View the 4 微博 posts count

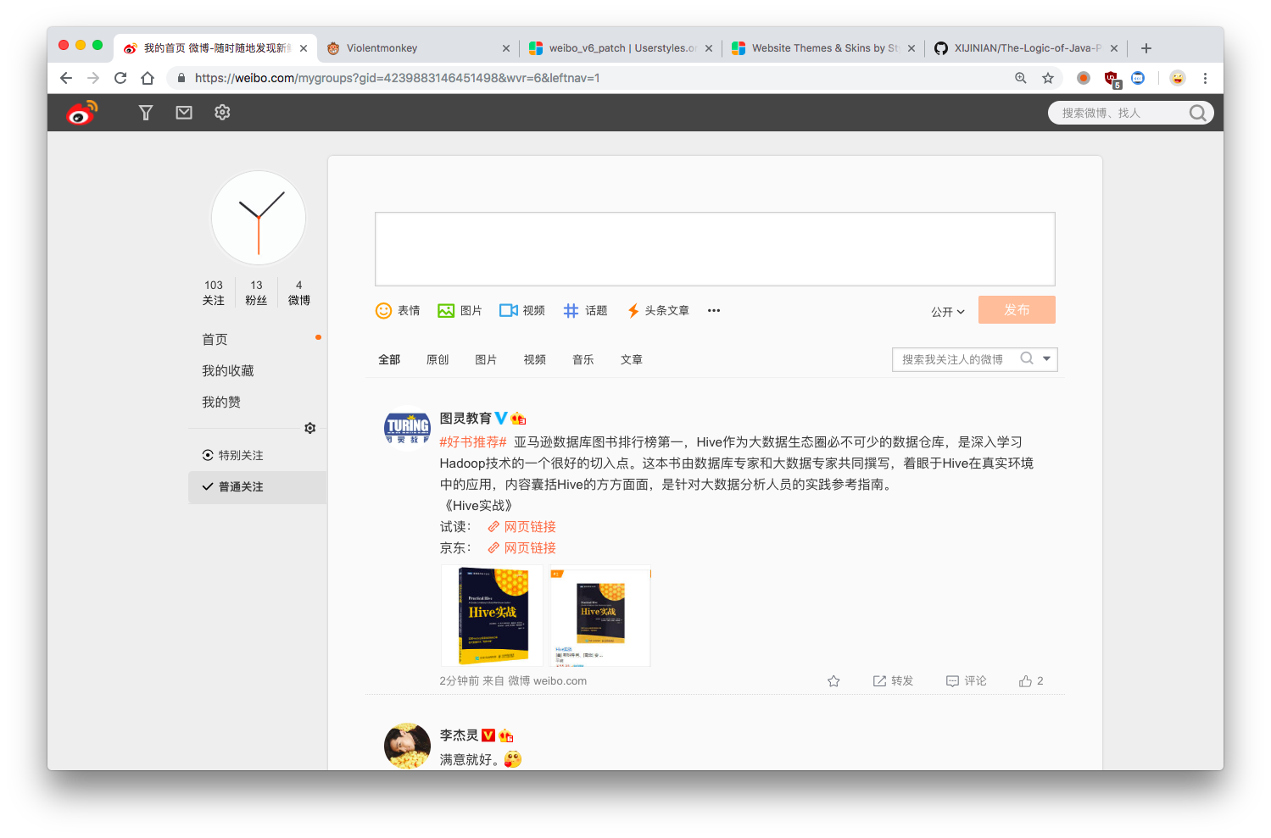[x=299, y=293]
